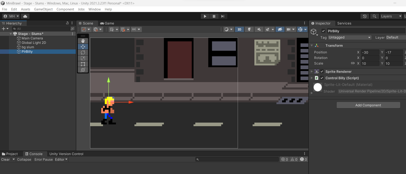This screenshot has width=406, height=174.
Task: Open the Component menu
Action: click(x=65, y=9)
